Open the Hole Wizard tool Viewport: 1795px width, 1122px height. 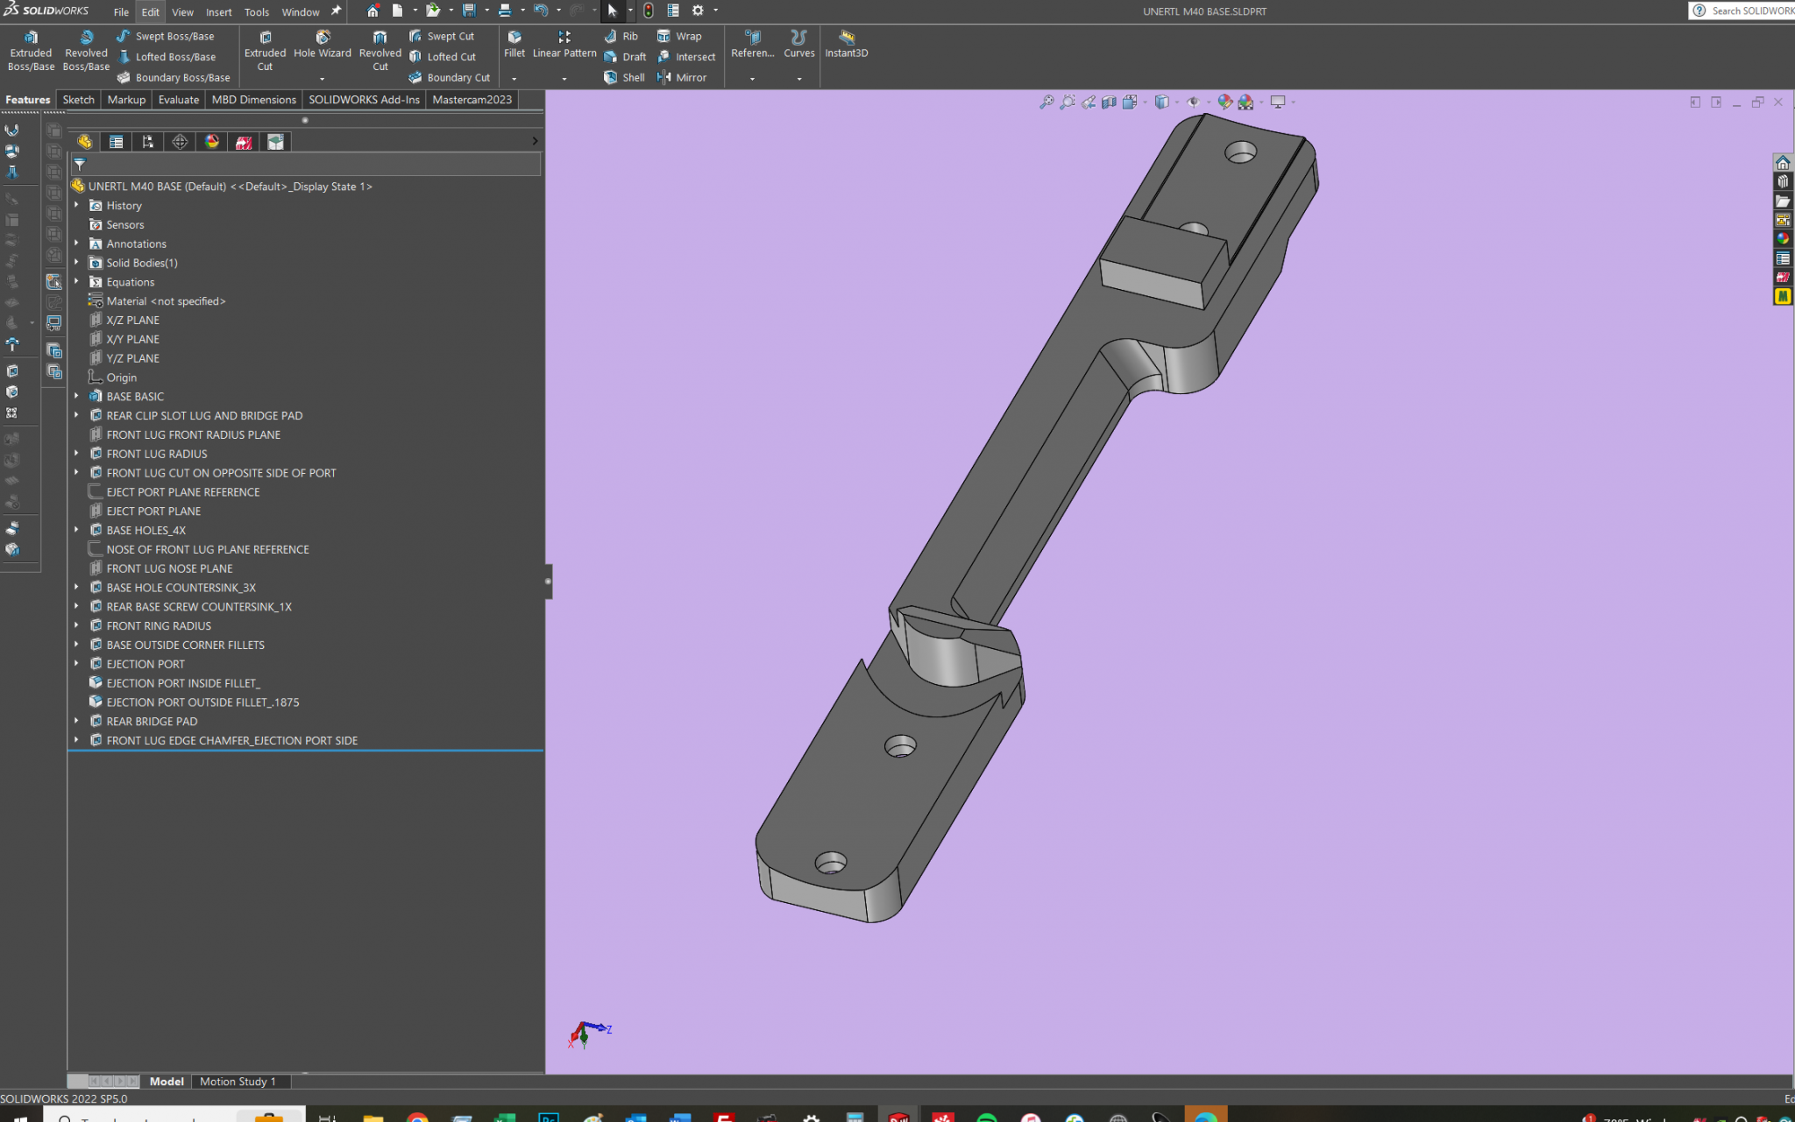pyautogui.click(x=323, y=45)
